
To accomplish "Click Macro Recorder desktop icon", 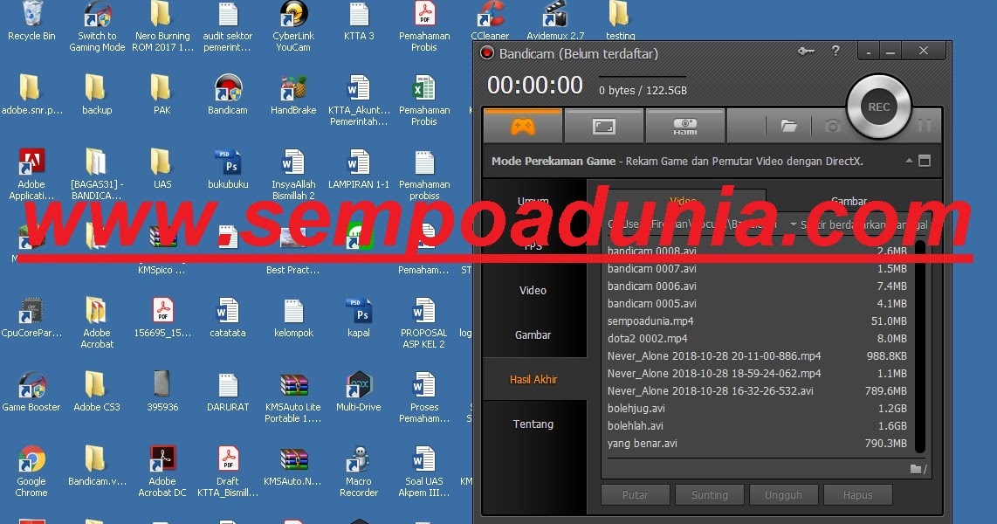I will tap(359, 472).
